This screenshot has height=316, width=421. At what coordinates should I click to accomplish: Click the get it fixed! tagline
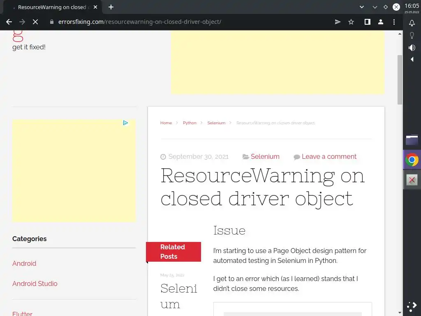point(29,47)
